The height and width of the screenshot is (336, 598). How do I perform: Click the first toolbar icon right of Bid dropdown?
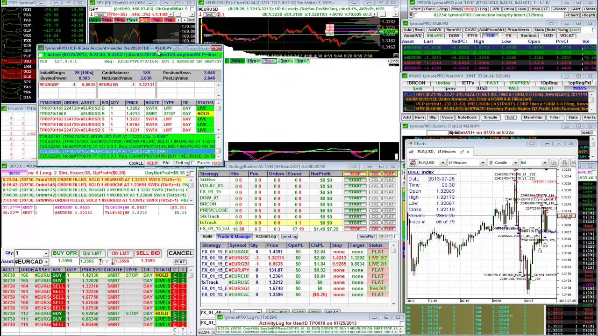554,162
